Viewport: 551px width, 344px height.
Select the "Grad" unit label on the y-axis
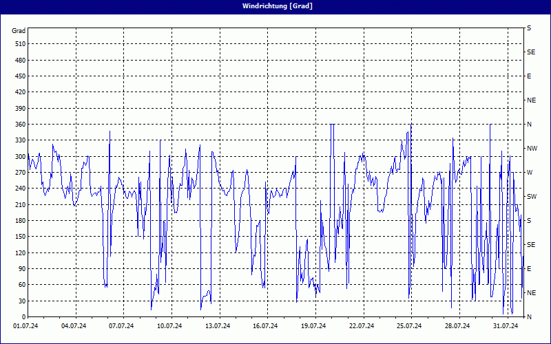click(19, 31)
